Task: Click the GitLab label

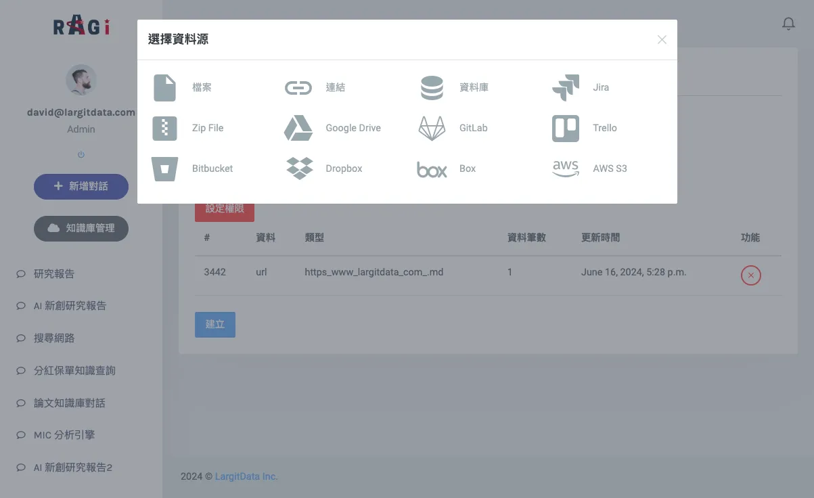Action: click(473, 128)
